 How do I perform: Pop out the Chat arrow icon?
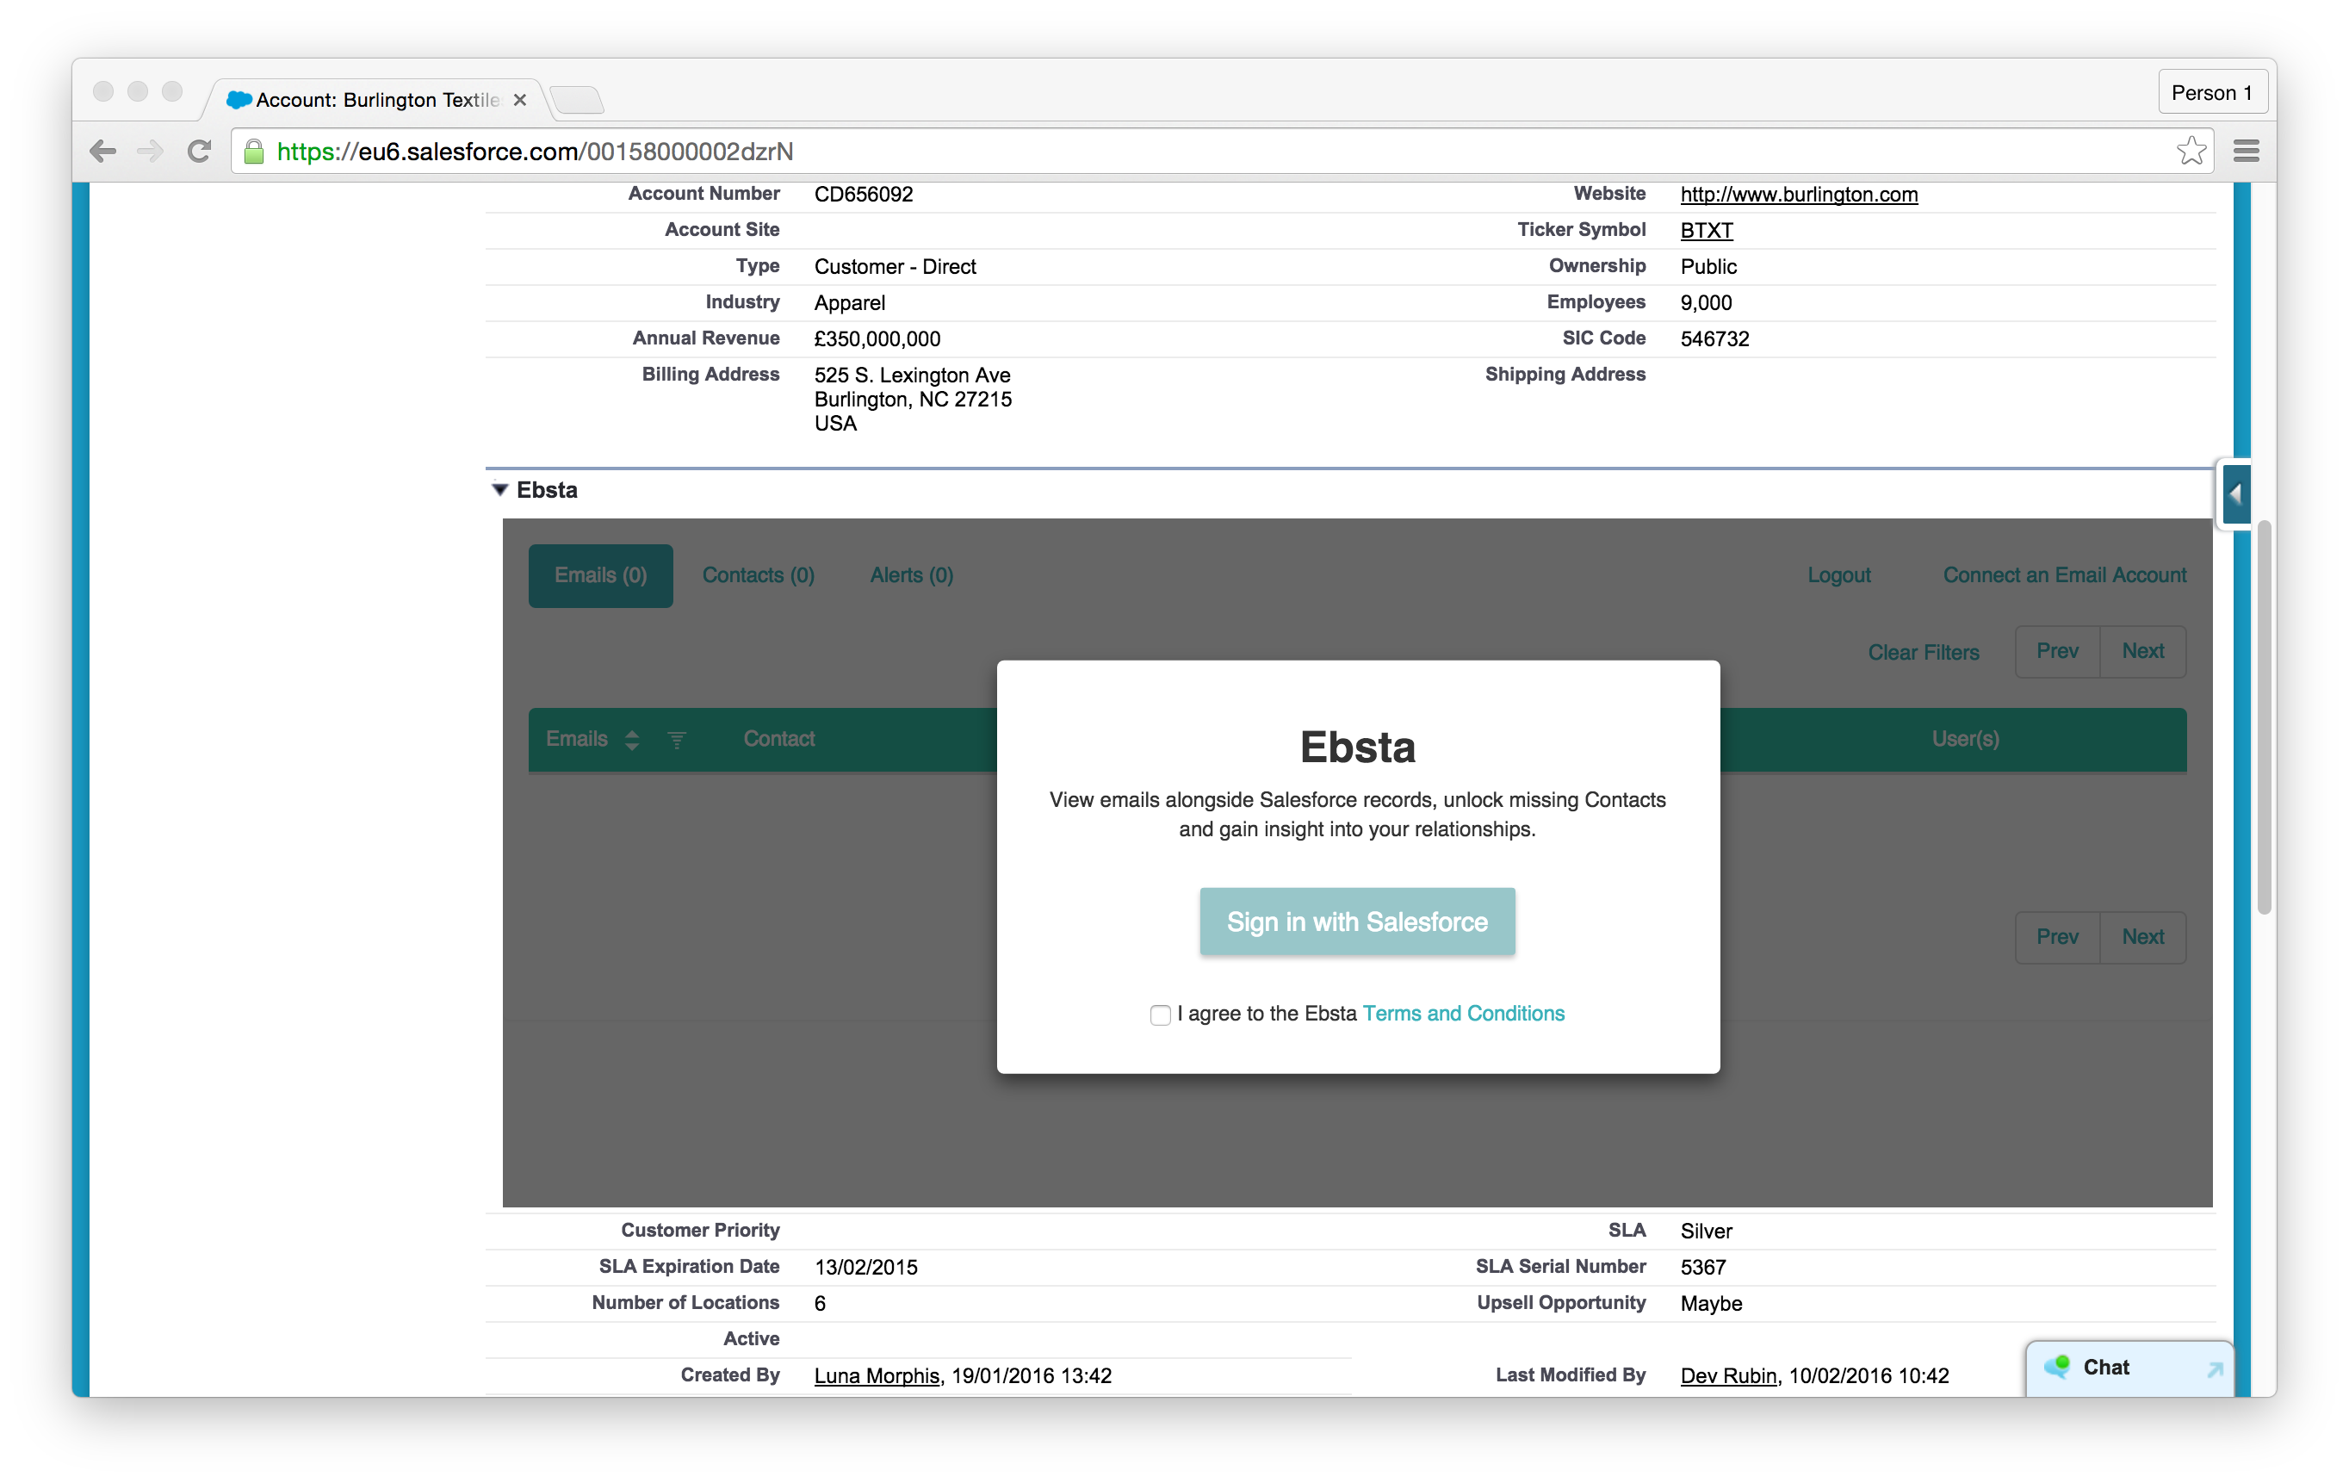pos(2215,1370)
